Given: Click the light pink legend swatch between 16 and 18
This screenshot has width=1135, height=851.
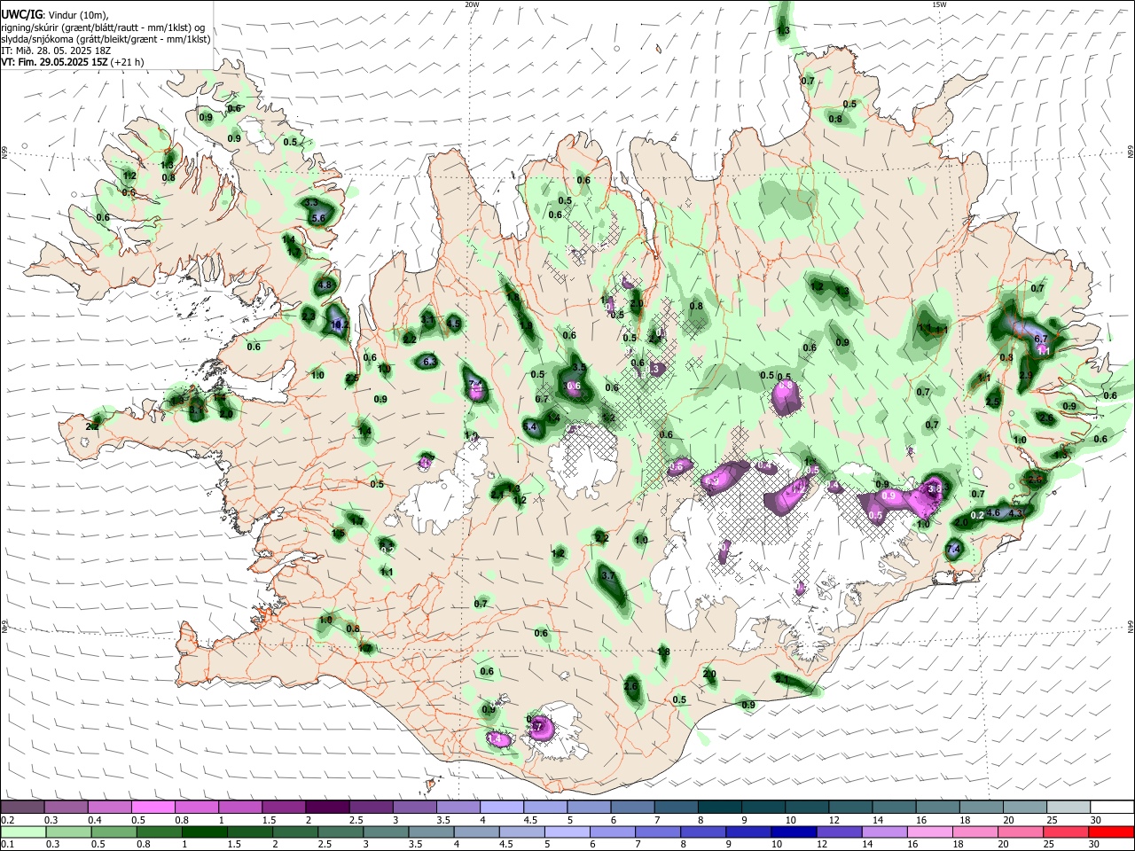Looking at the screenshot, I should (929, 832).
